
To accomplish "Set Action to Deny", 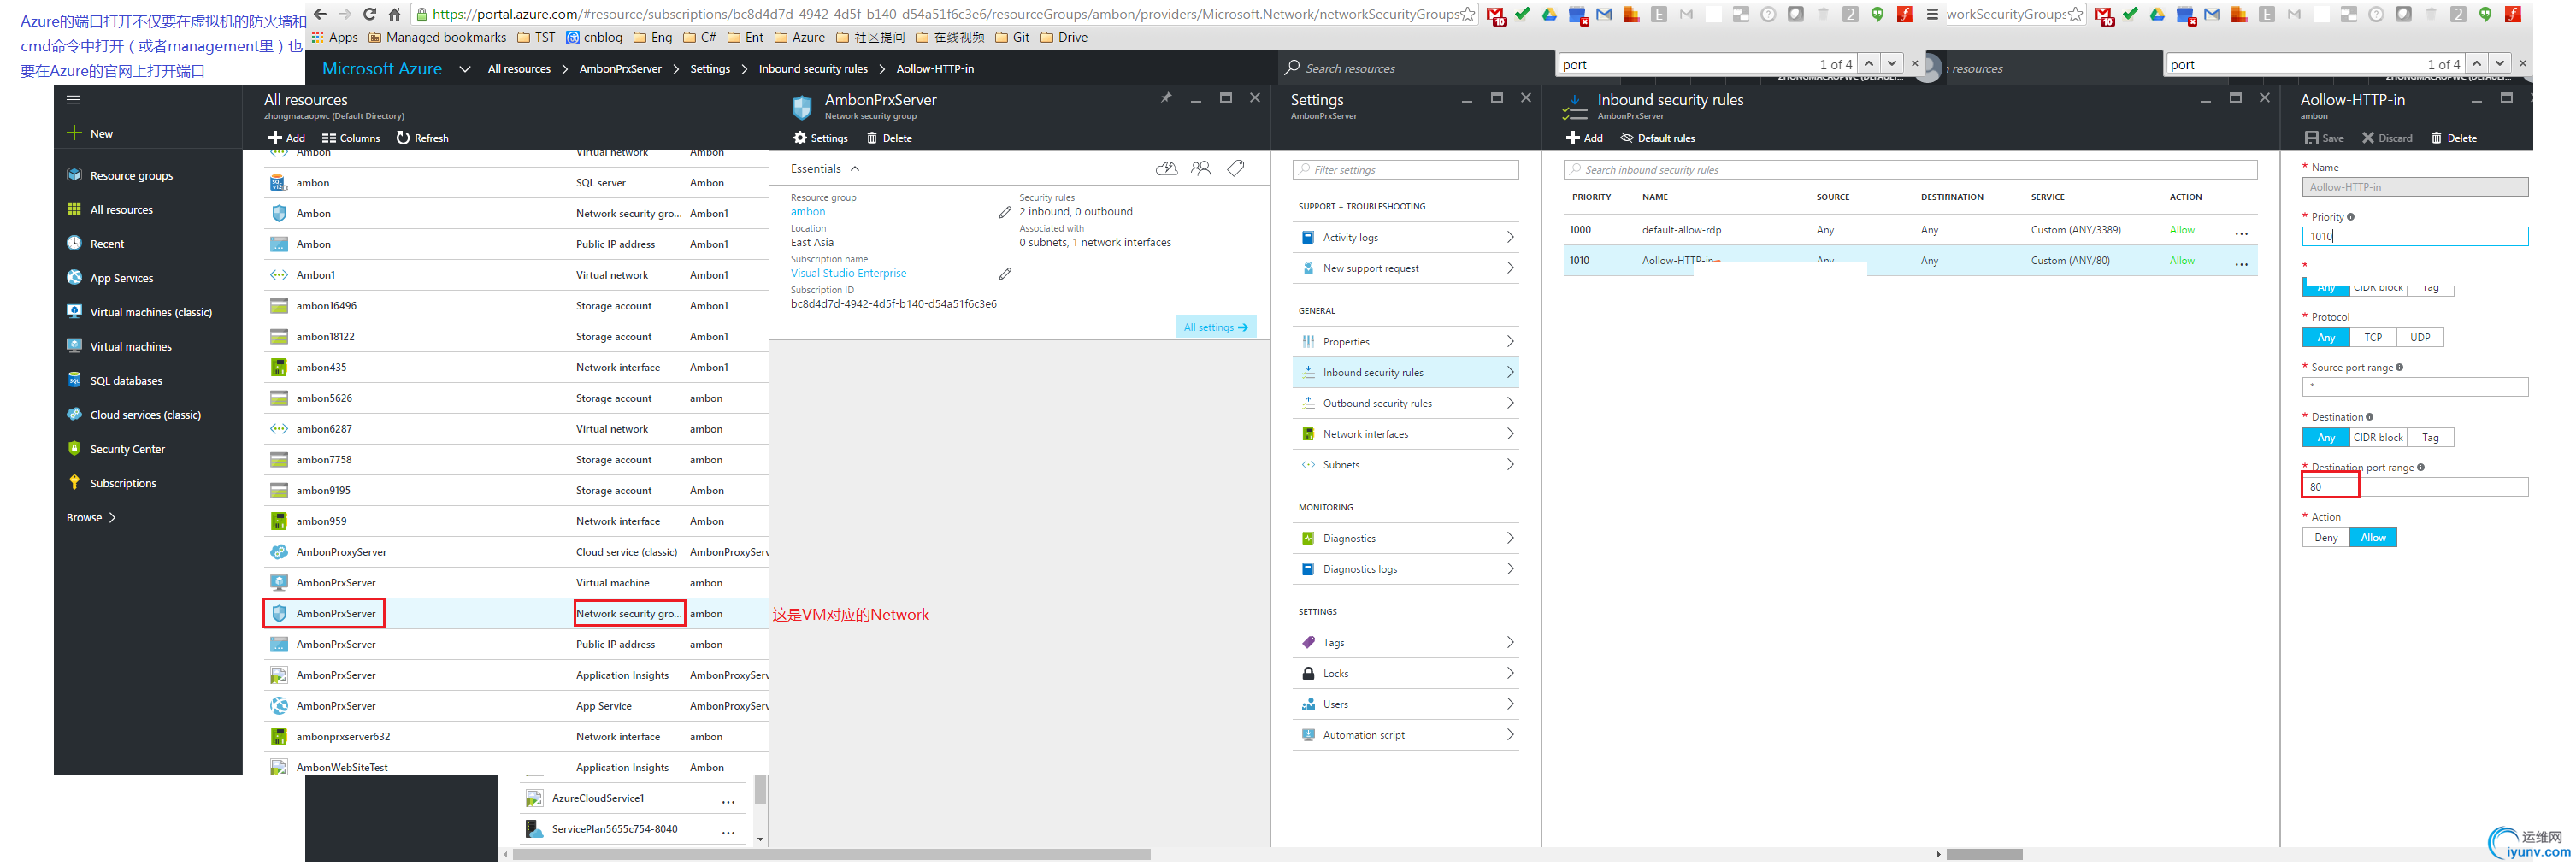I will (x=2326, y=537).
